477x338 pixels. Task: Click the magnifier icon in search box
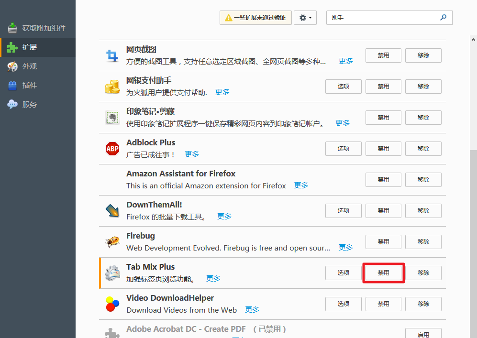coord(444,17)
